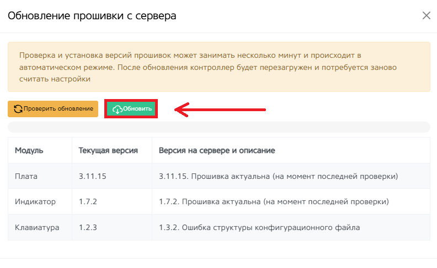Viewport: 437px width, 268px height.
Task: Click the yellow warning notice text
Action: (x=208, y=67)
